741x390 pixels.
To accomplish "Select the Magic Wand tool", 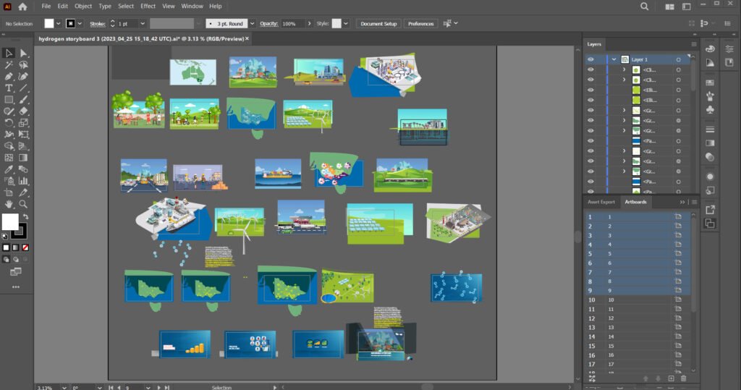I will click(9, 65).
